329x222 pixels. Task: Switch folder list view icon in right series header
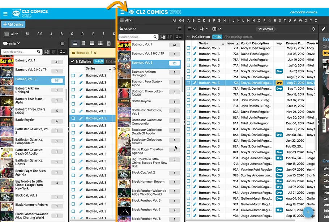tap(180, 29)
